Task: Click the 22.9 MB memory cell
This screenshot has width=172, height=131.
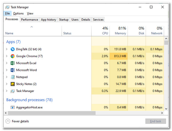Action: pos(119,91)
